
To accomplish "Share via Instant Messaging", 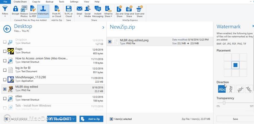I will coord(98,11).
